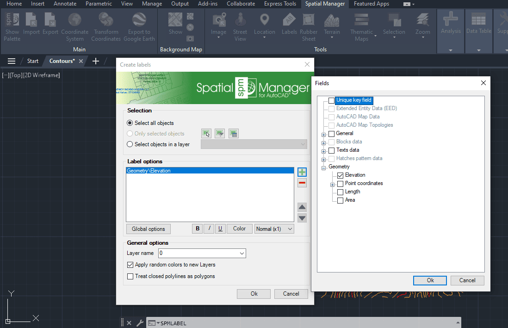Image resolution: width=508 pixels, height=328 pixels.
Task: Toggle 'Apply random colors to new Layers'
Action: [130, 265]
